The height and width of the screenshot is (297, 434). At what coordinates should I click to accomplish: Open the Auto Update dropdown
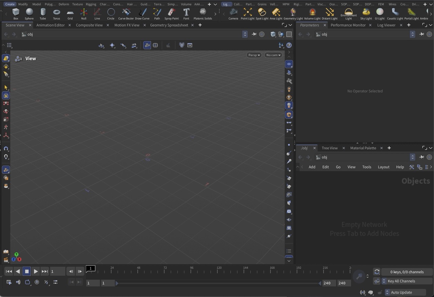[405, 292]
